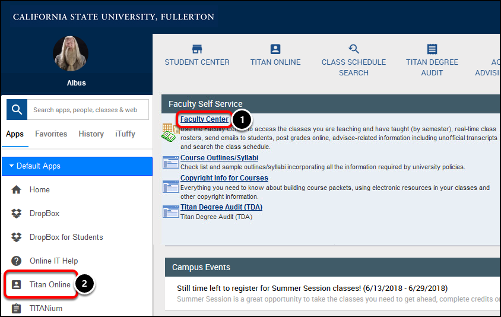Open Titan Online from top shortcut icon

(275, 49)
